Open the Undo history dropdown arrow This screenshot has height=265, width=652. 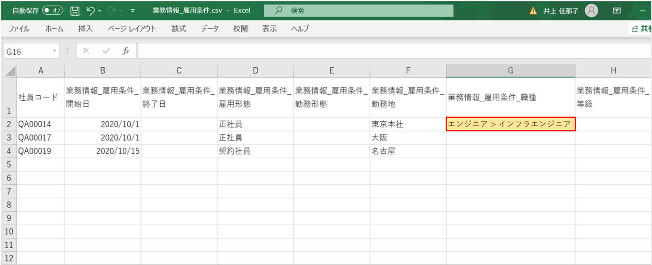pos(100,11)
